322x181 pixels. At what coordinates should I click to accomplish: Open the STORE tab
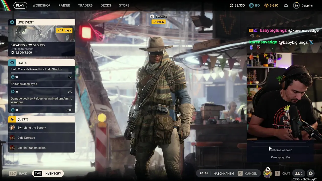tap(124, 5)
